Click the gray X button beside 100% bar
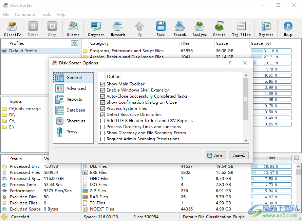The height and width of the screenshot is (221, 302). (297, 158)
